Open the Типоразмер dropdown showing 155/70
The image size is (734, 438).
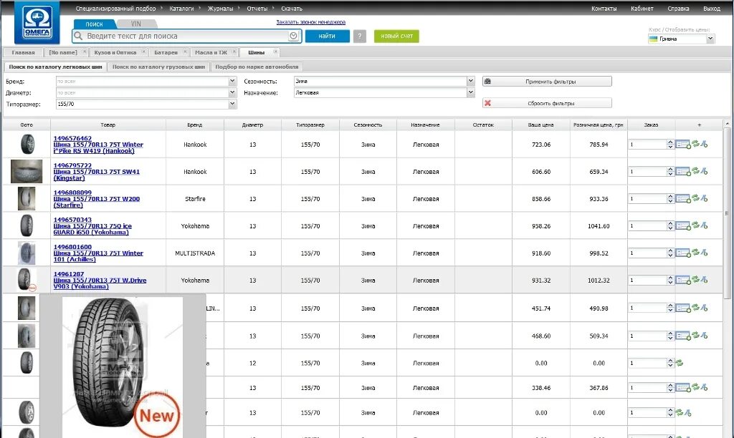click(x=232, y=104)
